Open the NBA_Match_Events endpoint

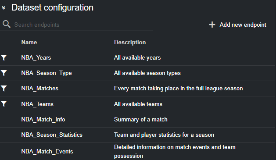pos(47,151)
